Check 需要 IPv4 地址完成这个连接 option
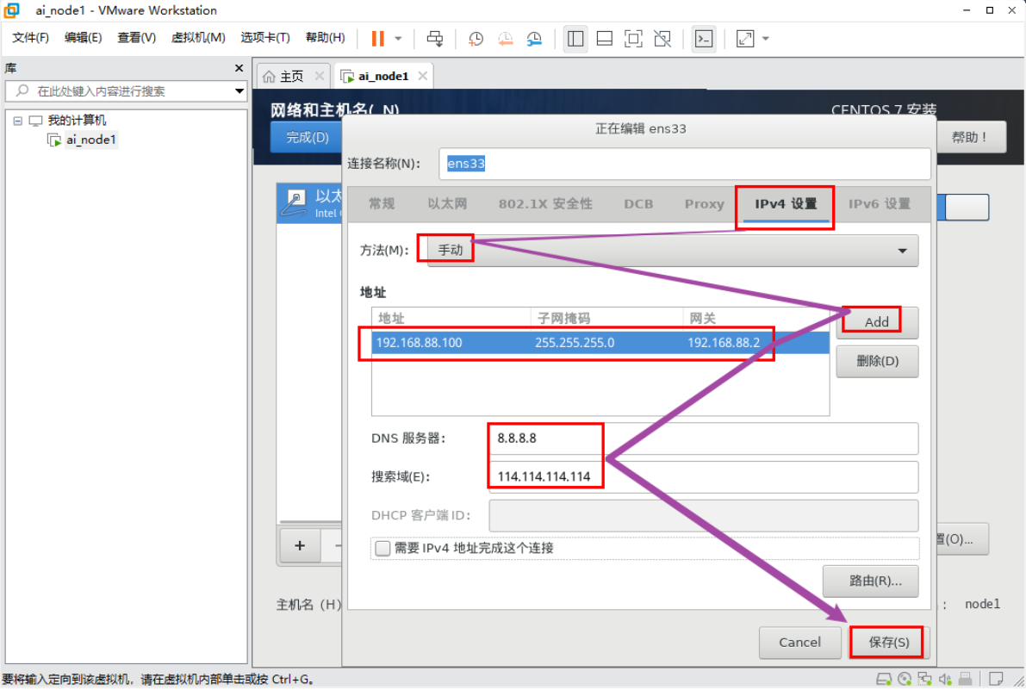This screenshot has height=690, width=1026. (x=382, y=548)
